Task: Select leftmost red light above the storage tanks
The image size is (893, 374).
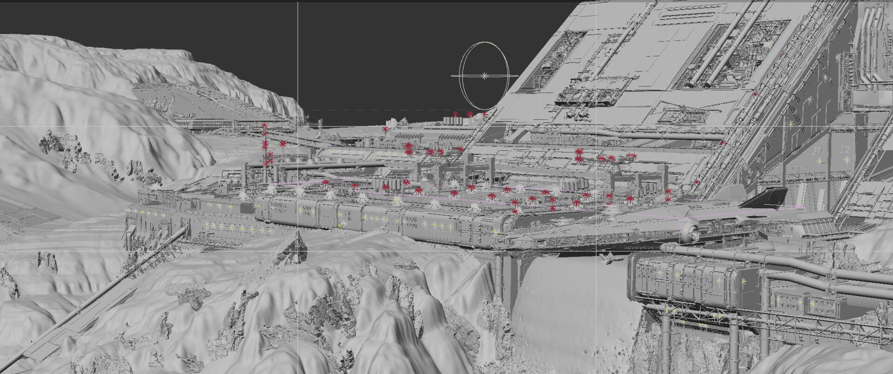Action: (455, 114)
